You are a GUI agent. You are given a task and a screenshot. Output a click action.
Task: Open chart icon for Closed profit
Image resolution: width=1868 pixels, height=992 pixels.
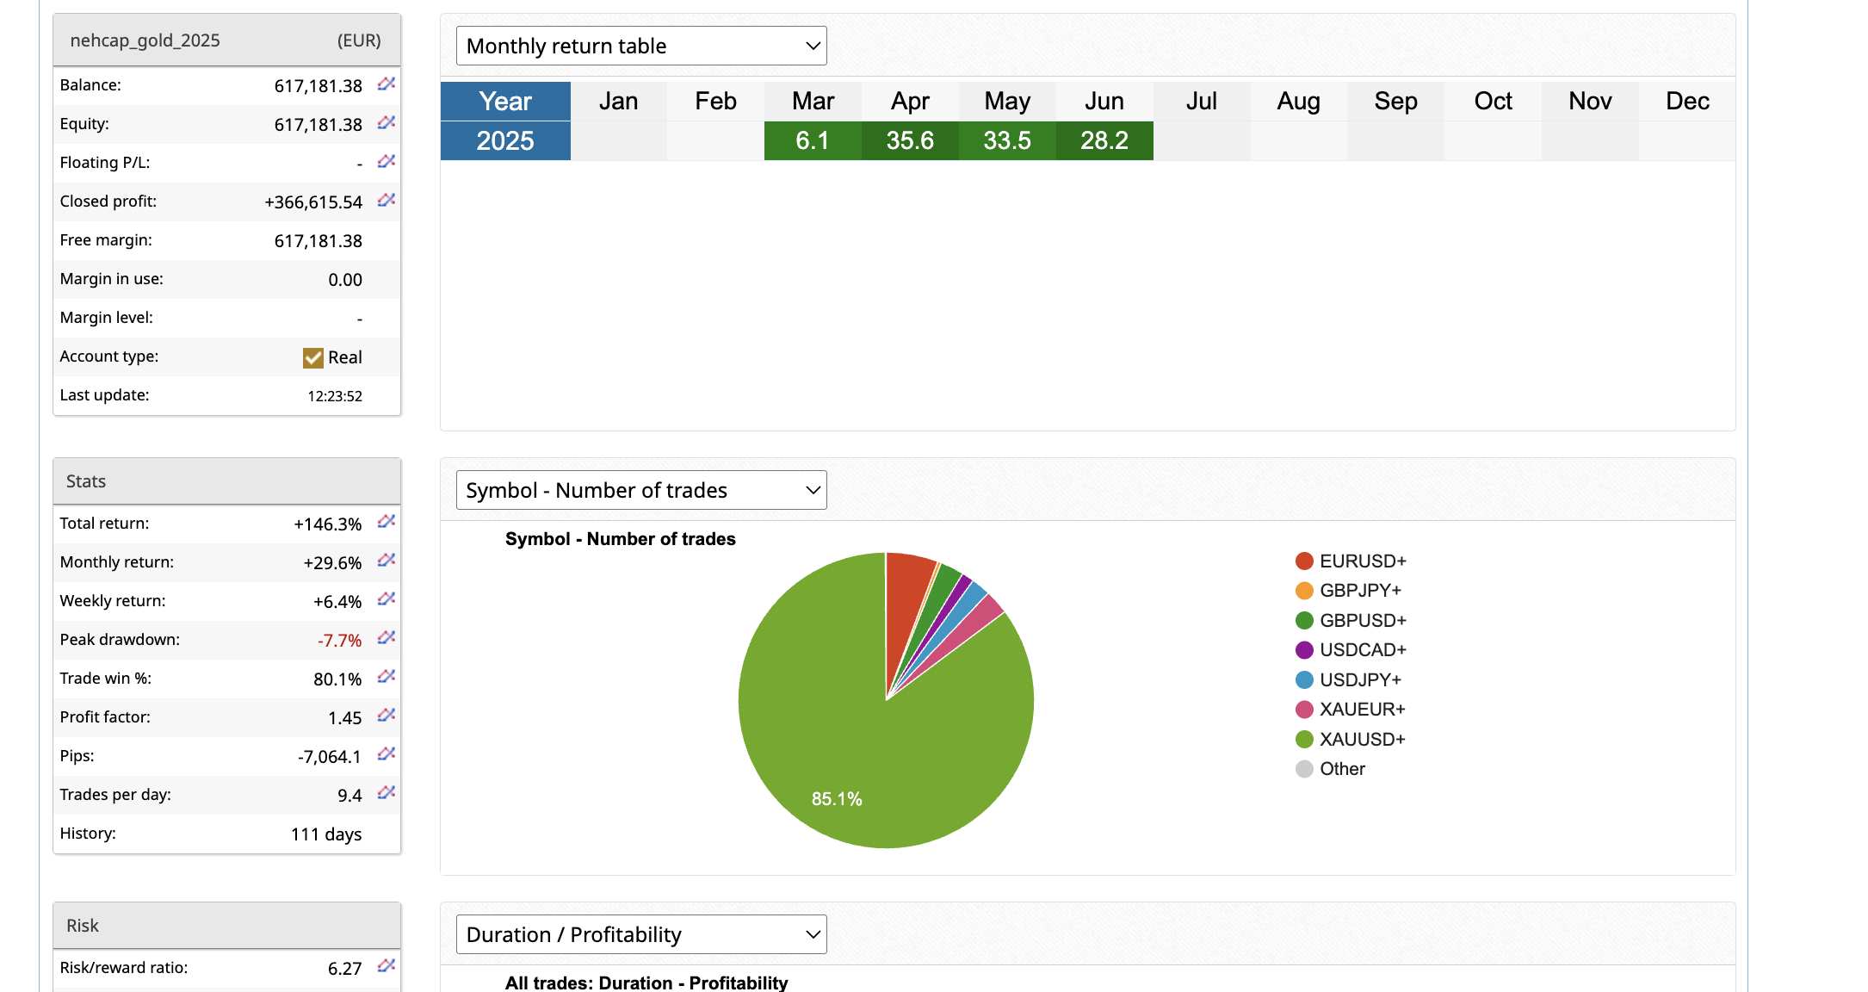point(386,201)
